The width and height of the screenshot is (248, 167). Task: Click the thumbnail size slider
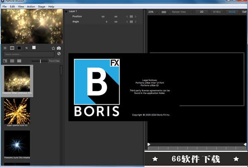39,61
